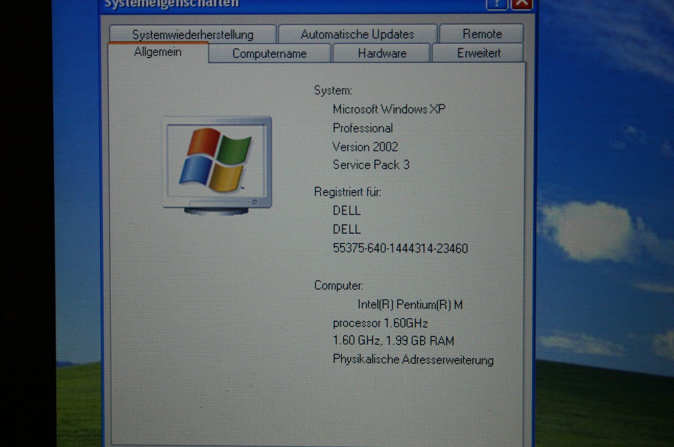Click the 'Microsoft Windows XP' text
The image size is (674, 447).
coord(389,109)
